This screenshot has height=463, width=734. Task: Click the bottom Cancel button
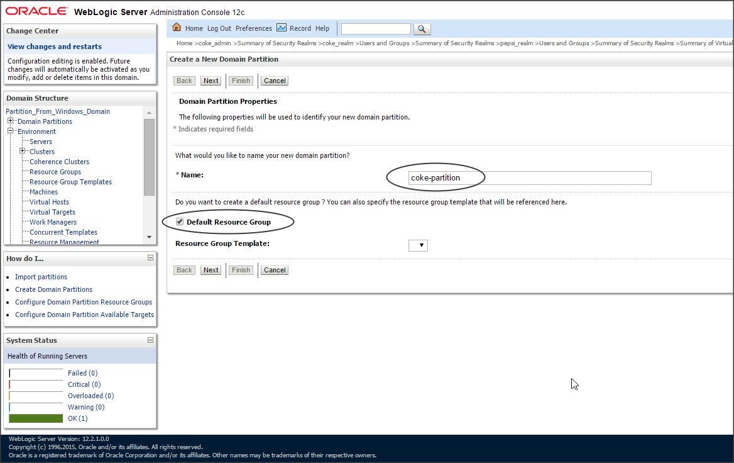275,270
